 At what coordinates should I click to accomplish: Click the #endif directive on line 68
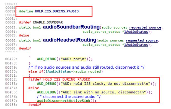(25, 48)
